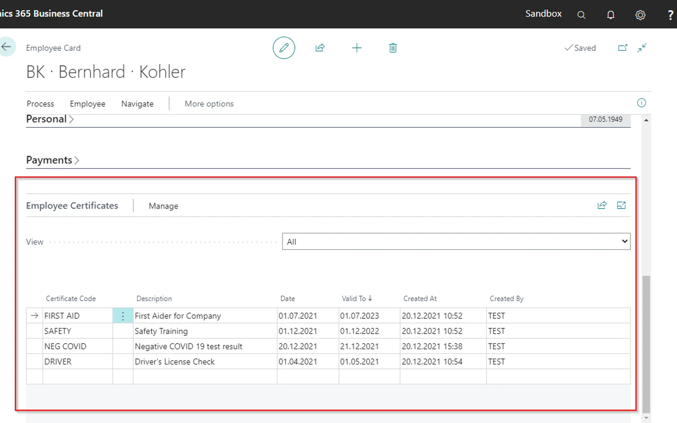Open the Employee menu

88,104
